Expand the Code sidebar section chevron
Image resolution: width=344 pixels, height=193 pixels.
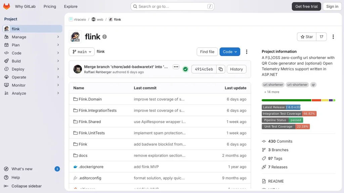(58, 53)
